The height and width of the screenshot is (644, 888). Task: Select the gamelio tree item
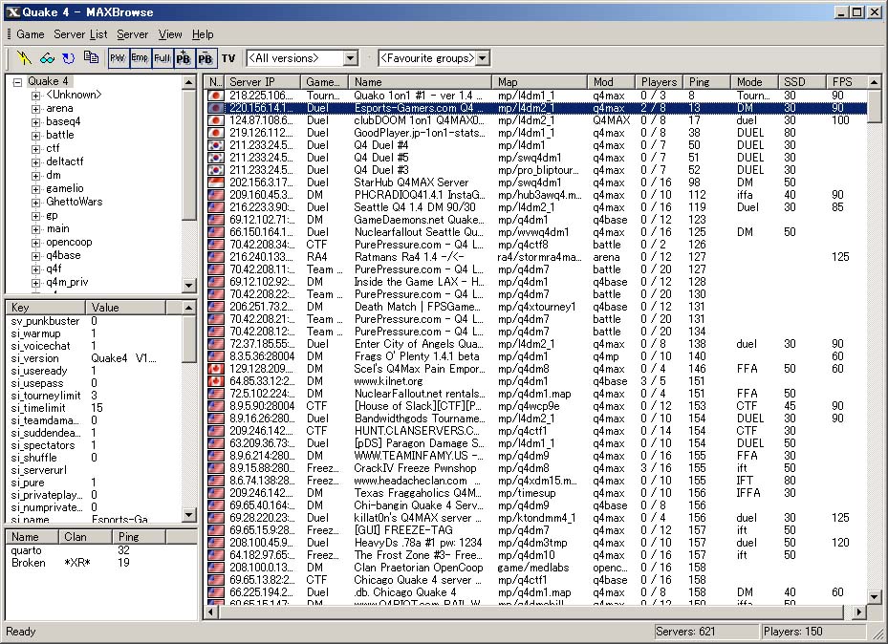65,188
